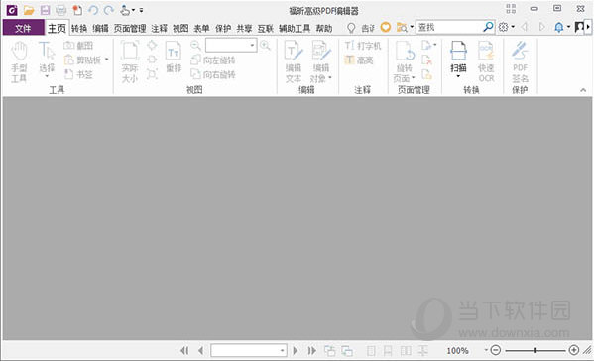Choose the 截图 snapshot tool
594x362 pixels.
(78, 46)
